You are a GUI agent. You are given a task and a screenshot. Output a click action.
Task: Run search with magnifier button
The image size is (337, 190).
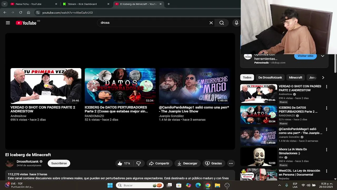click(x=222, y=23)
